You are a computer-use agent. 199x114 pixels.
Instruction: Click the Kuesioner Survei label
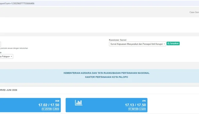pos(118,40)
